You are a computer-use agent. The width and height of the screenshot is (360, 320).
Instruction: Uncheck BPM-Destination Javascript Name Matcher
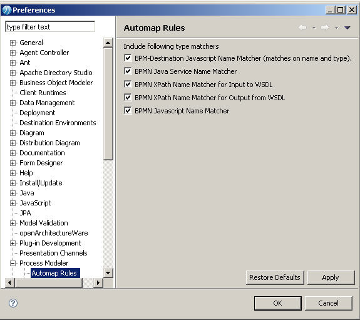pos(128,58)
